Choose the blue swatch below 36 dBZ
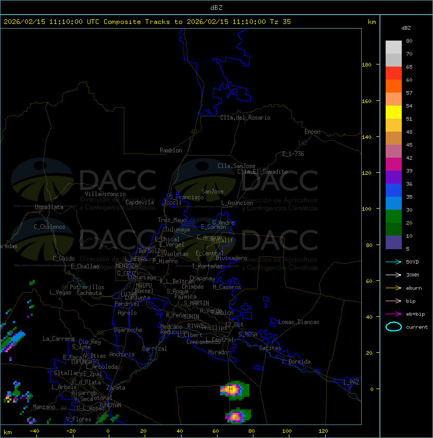The width and height of the screenshot is (433, 438). pos(393,190)
